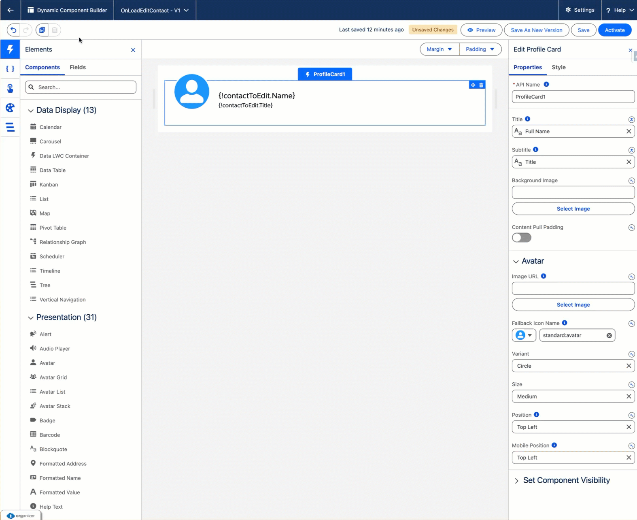
Task: Click the copy component icon in toolbar
Action: [x=42, y=30]
